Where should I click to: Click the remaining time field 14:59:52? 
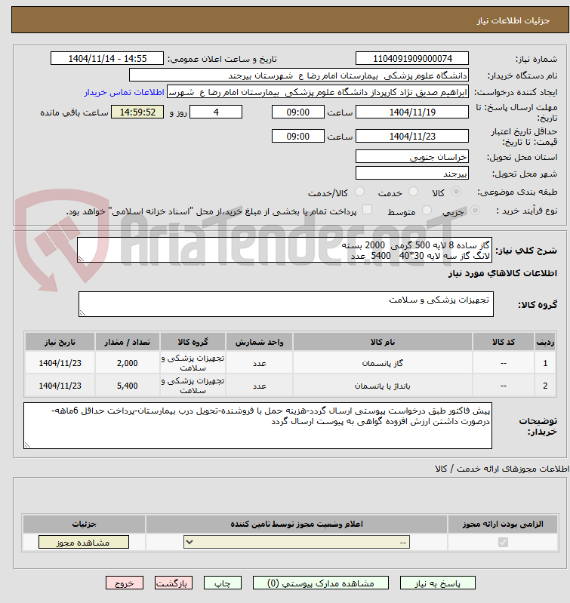(137, 112)
